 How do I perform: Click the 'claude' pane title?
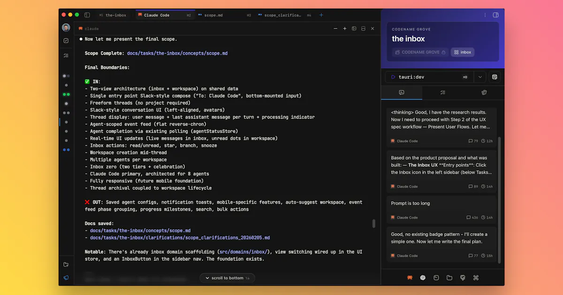coord(91,29)
